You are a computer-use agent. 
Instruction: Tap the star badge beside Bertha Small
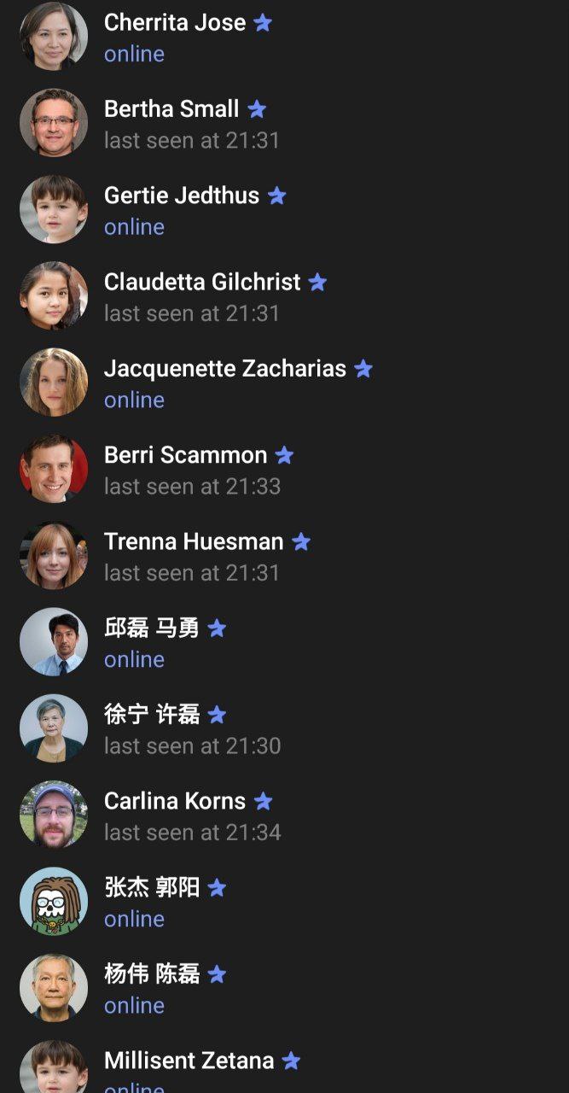257,109
